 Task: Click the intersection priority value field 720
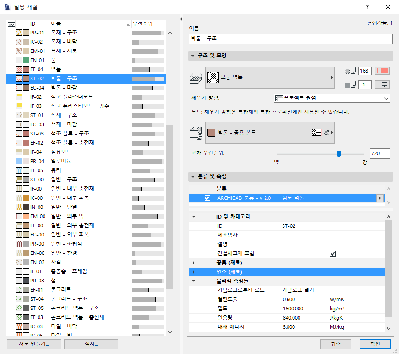click(x=380, y=153)
